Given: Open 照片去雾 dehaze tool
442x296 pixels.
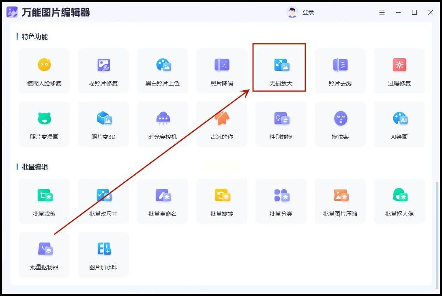Looking at the screenshot, I should pyautogui.click(x=340, y=70).
